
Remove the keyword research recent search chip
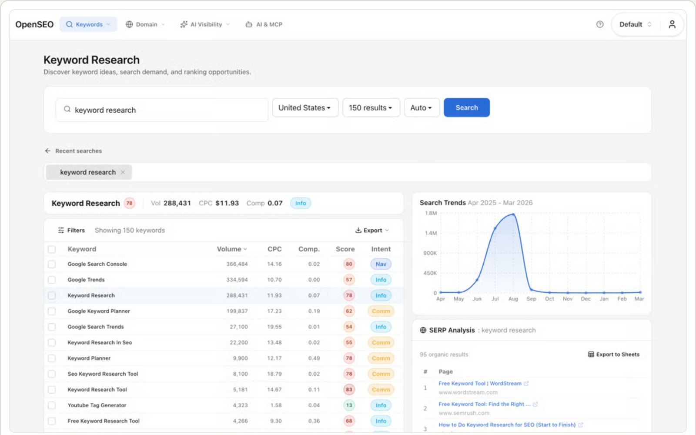tap(123, 172)
